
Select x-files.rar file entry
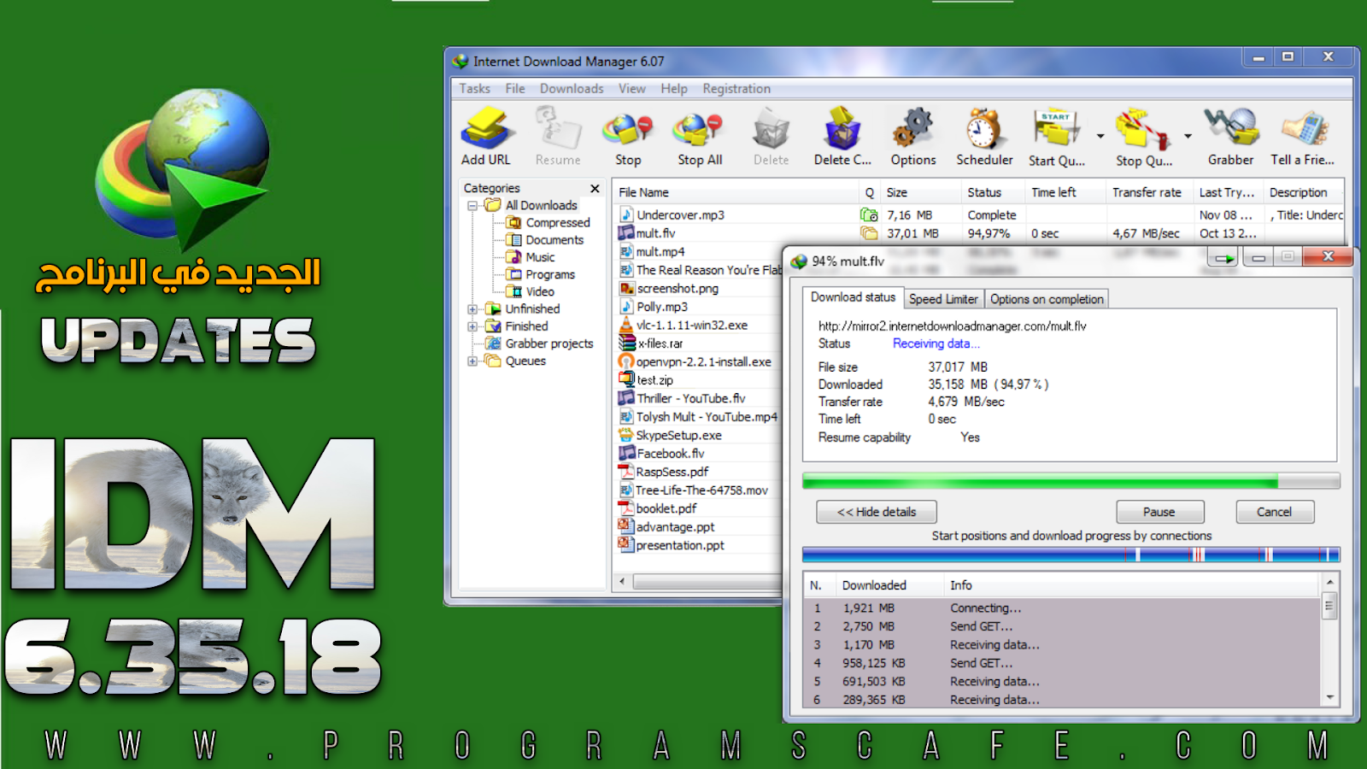pos(651,343)
